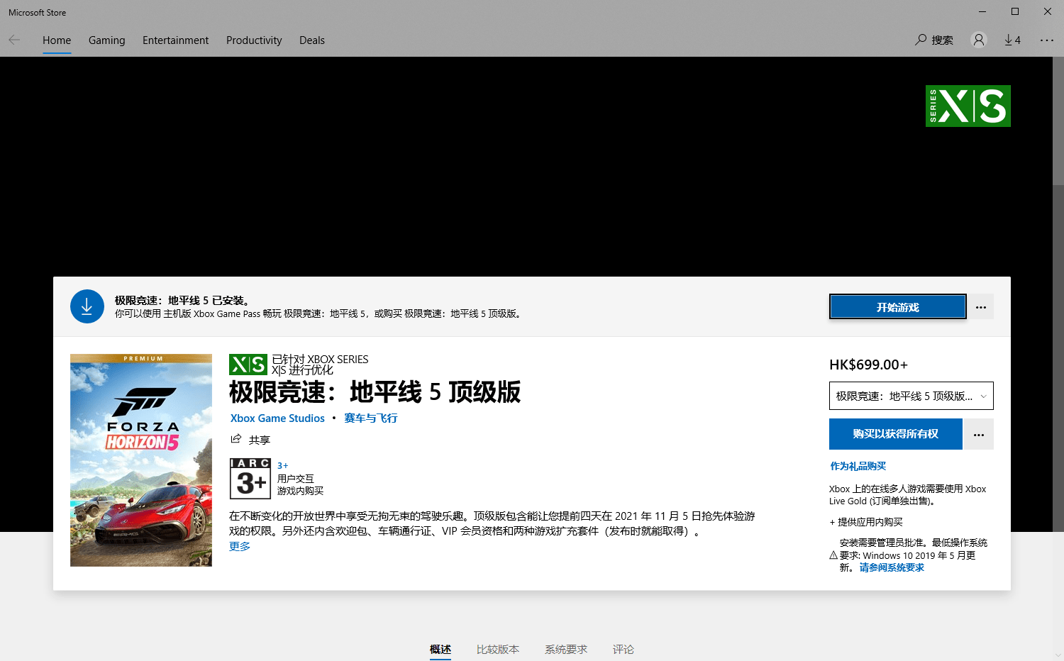Open the 赛车与飞行 category link
Viewport: 1064px width, 661px height.
click(x=370, y=418)
